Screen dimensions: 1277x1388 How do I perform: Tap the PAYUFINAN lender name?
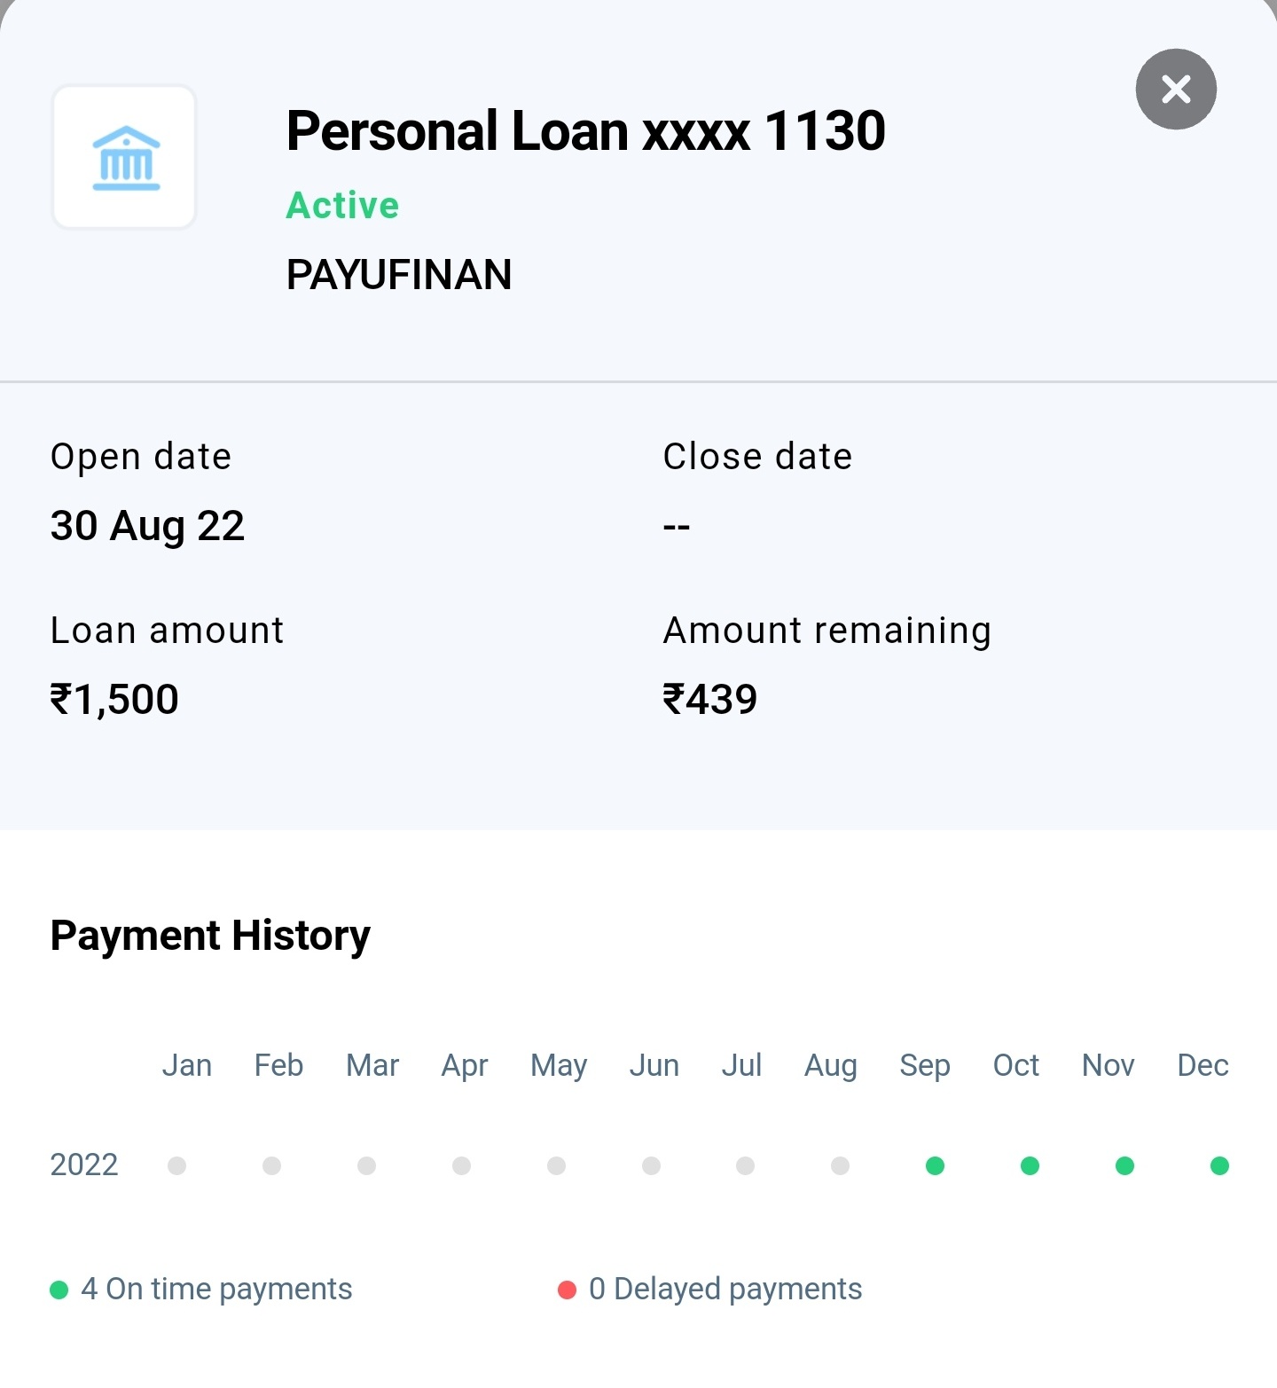(x=399, y=275)
